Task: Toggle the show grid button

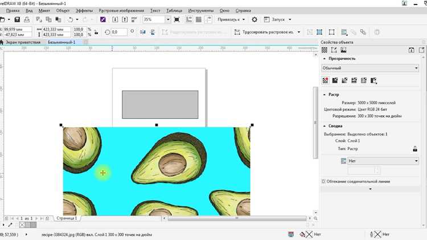Action: tap(199, 19)
